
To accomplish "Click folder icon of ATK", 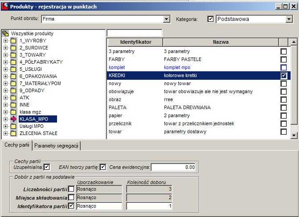I will [x=13, y=98].
